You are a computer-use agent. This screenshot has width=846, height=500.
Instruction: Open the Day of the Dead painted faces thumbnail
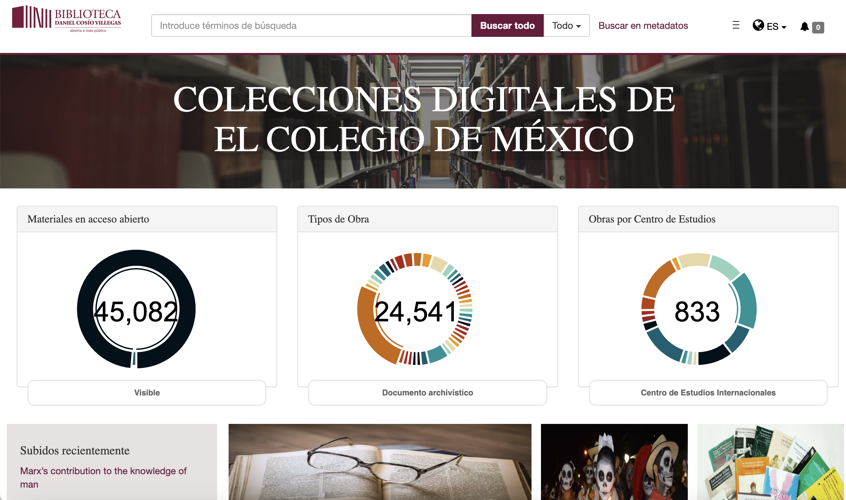(x=614, y=462)
